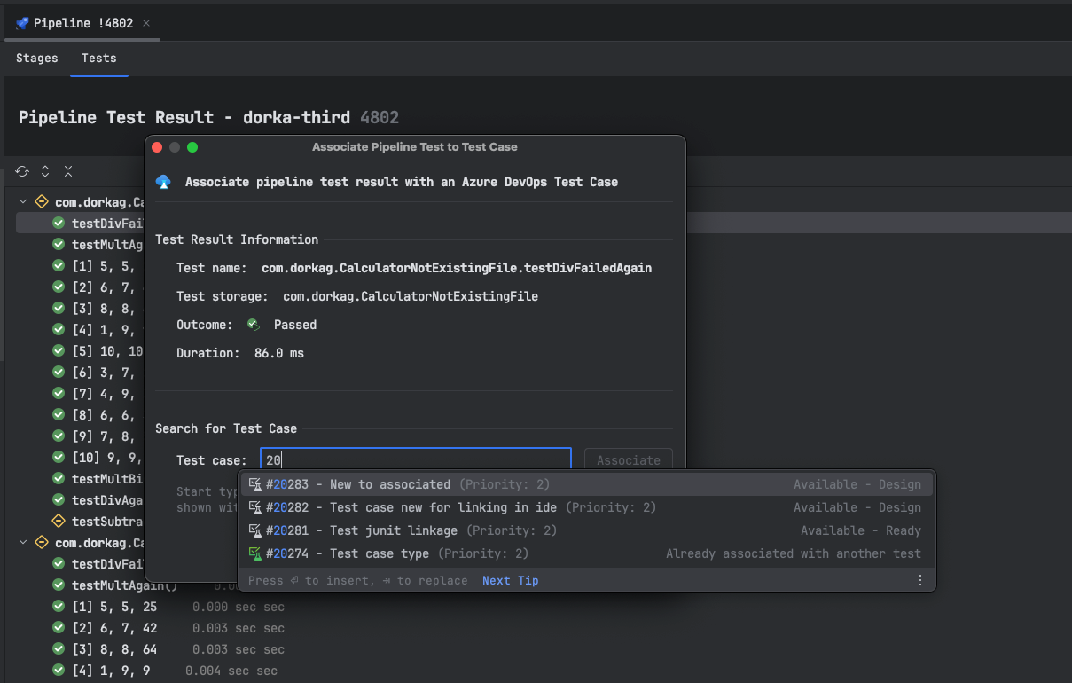Image resolution: width=1072 pixels, height=683 pixels.
Task: Focus the Test case search field
Action: tap(416, 459)
